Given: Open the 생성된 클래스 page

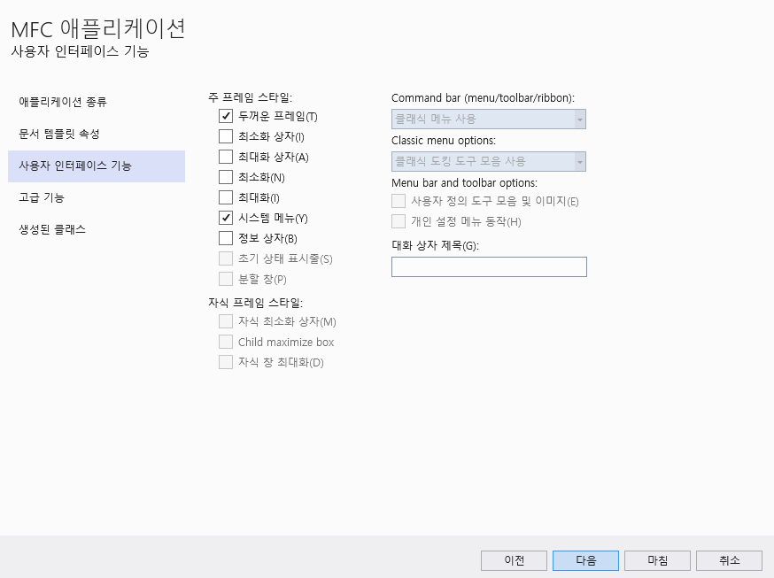Looking at the screenshot, I should [97, 230].
